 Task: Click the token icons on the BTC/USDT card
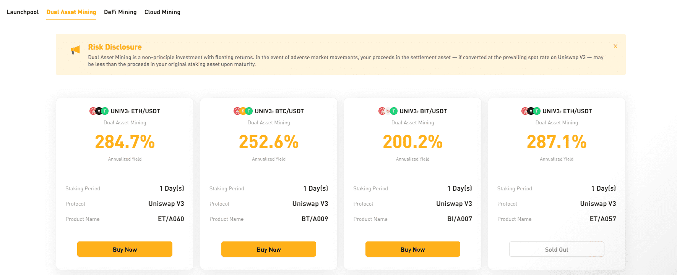click(243, 111)
